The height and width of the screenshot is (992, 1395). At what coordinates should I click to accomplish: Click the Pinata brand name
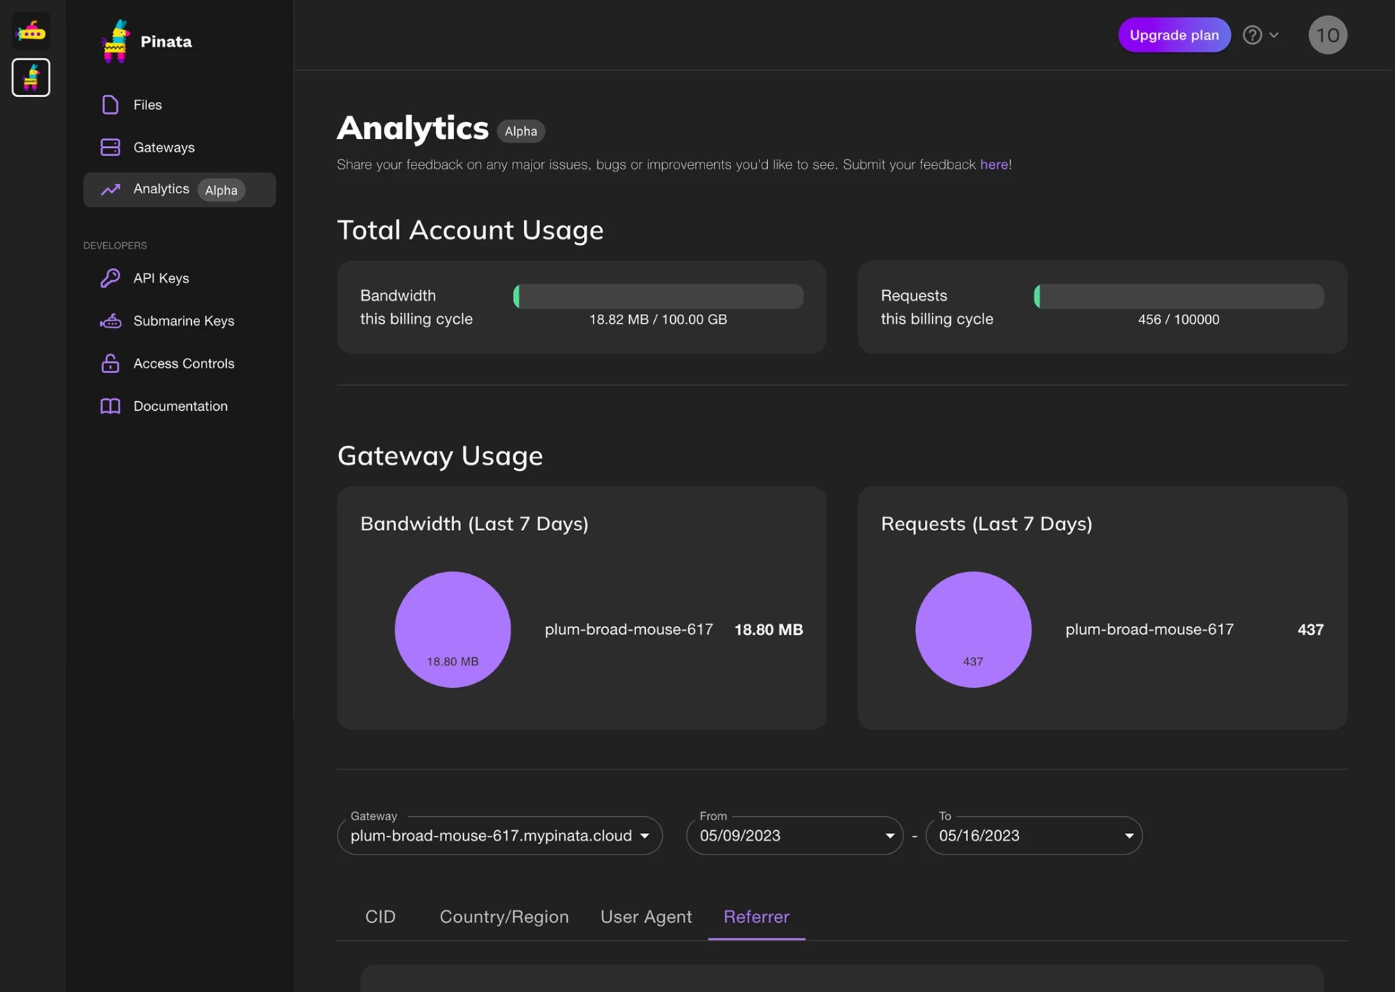[x=166, y=42]
